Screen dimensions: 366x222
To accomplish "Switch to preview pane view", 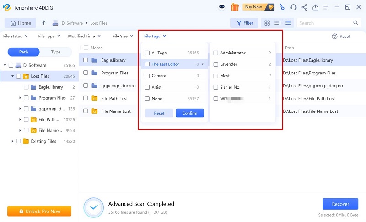I will click(x=278, y=23).
